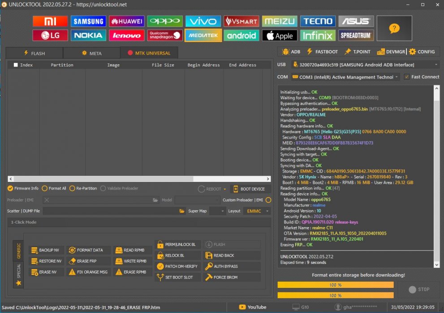This screenshot has height=313, width=444.
Task: Open the Model dropdown field
Action: (198, 200)
